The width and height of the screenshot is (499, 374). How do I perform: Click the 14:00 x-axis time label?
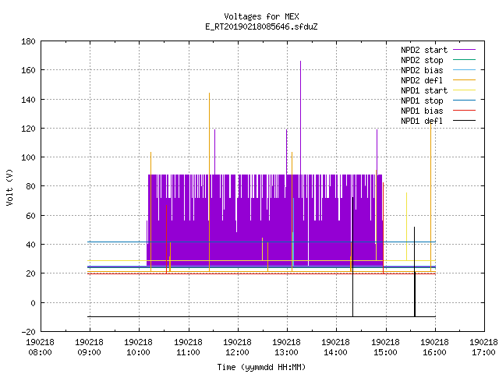pos(336,352)
